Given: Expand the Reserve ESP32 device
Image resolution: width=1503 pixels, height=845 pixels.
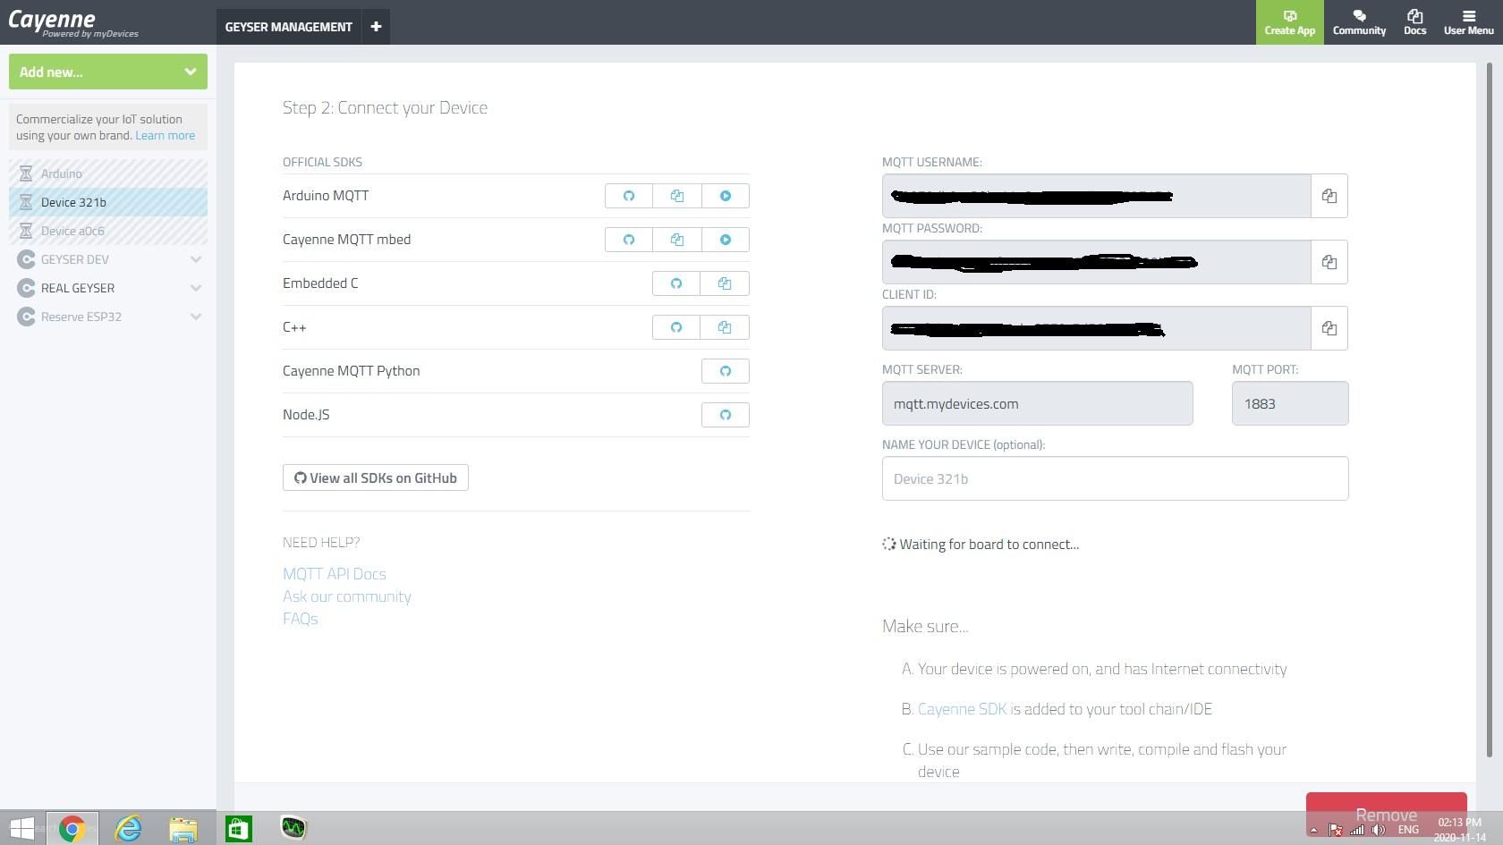Looking at the screenshot, I should click(195, 317).
